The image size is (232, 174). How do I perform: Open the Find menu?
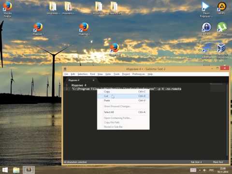(x=92, y=74)
